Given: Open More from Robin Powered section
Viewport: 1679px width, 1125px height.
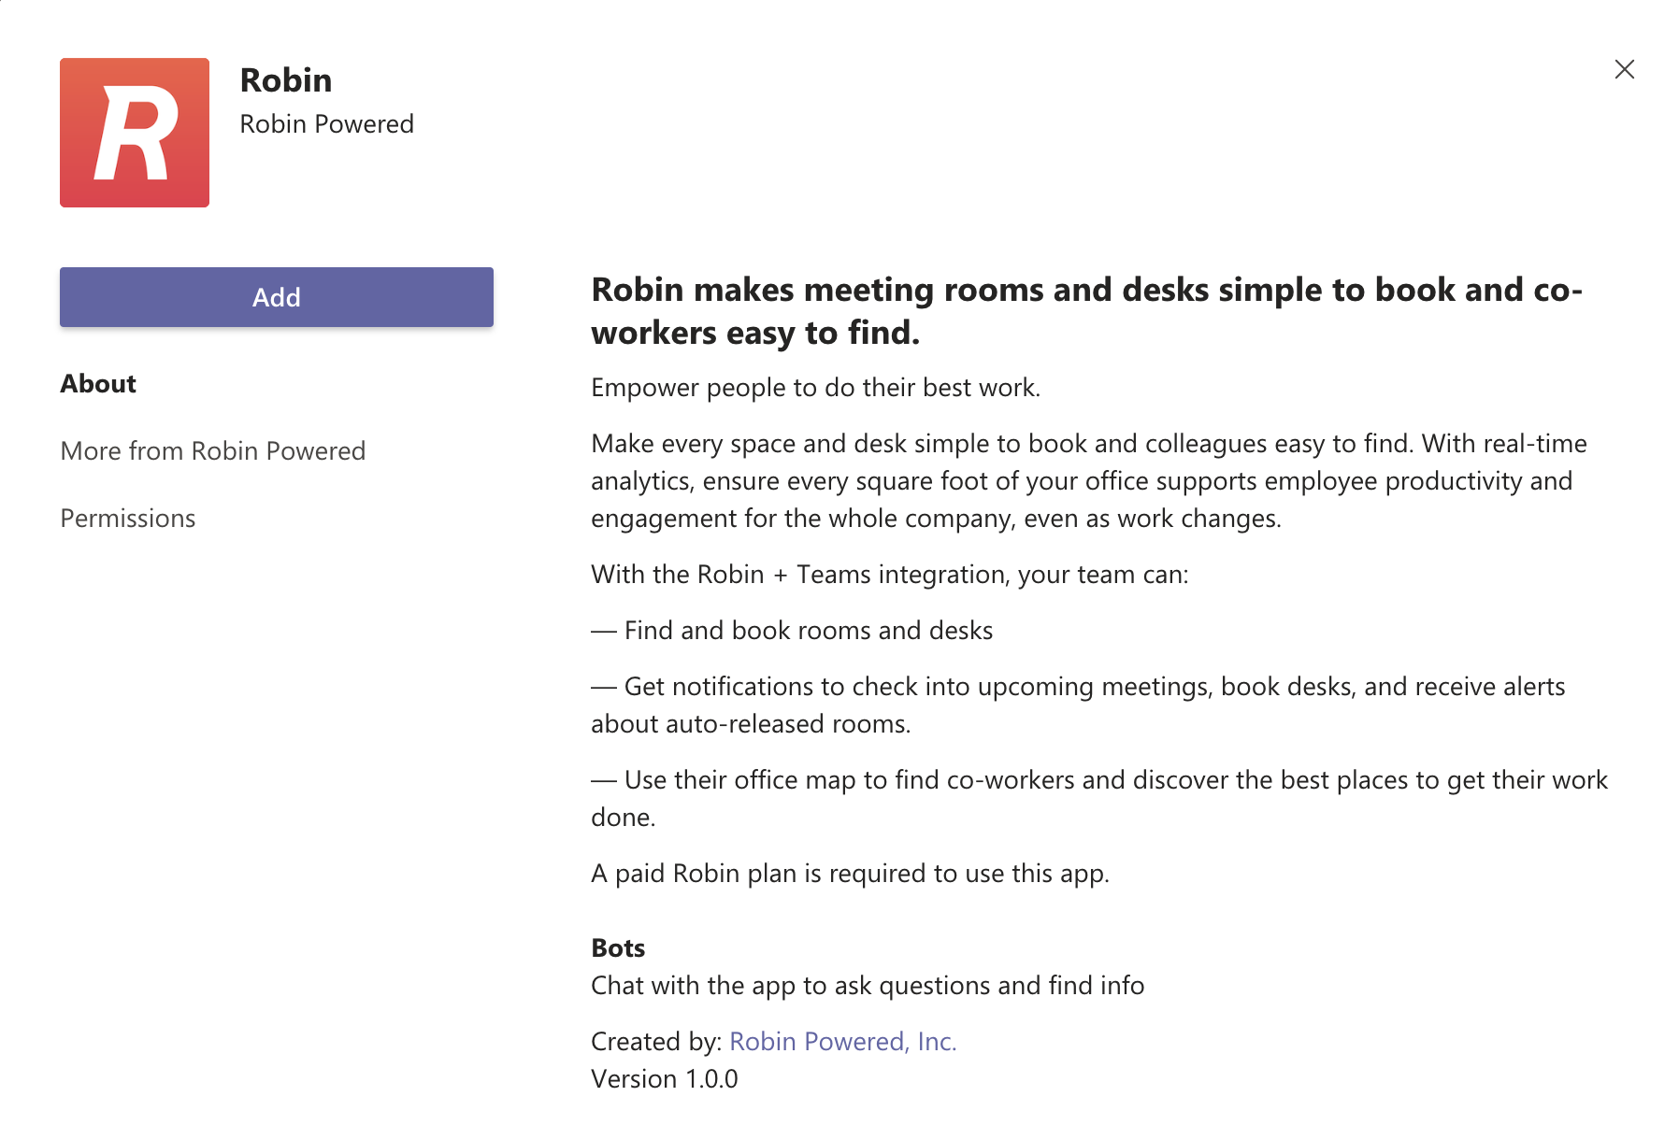Looking at the screenshot, I should click(x=213, y=451).
